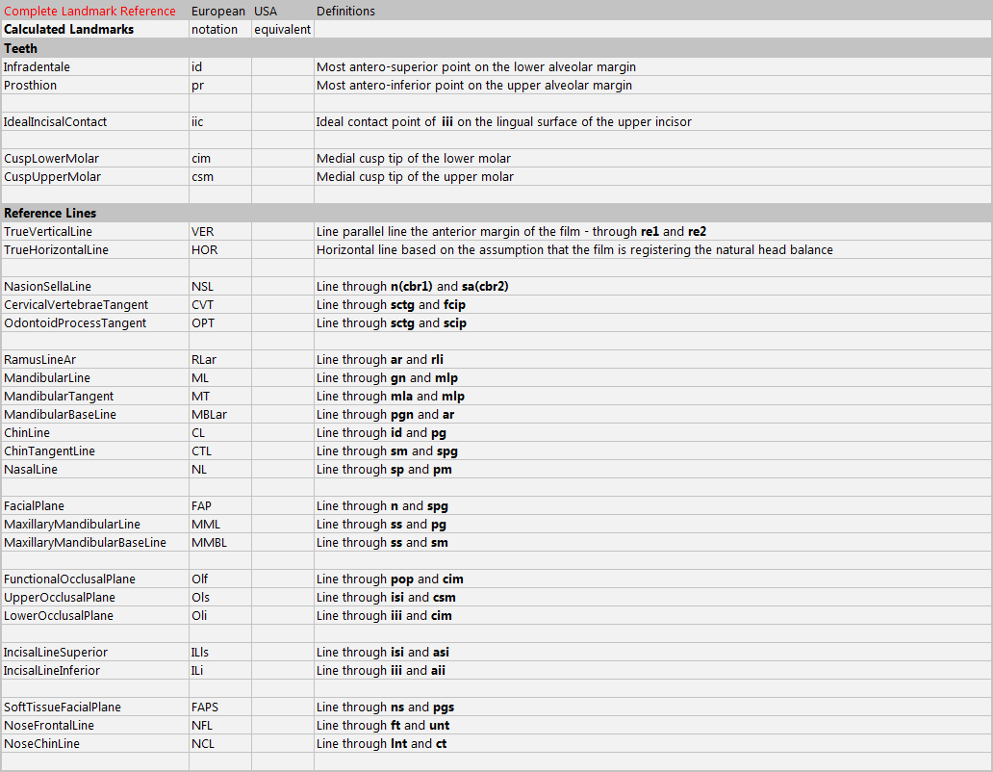The height and width of the screenshot is (772, 993).
Task: Select the FunctionalOcclusalPlane definition cell
Action: point(390,579)
